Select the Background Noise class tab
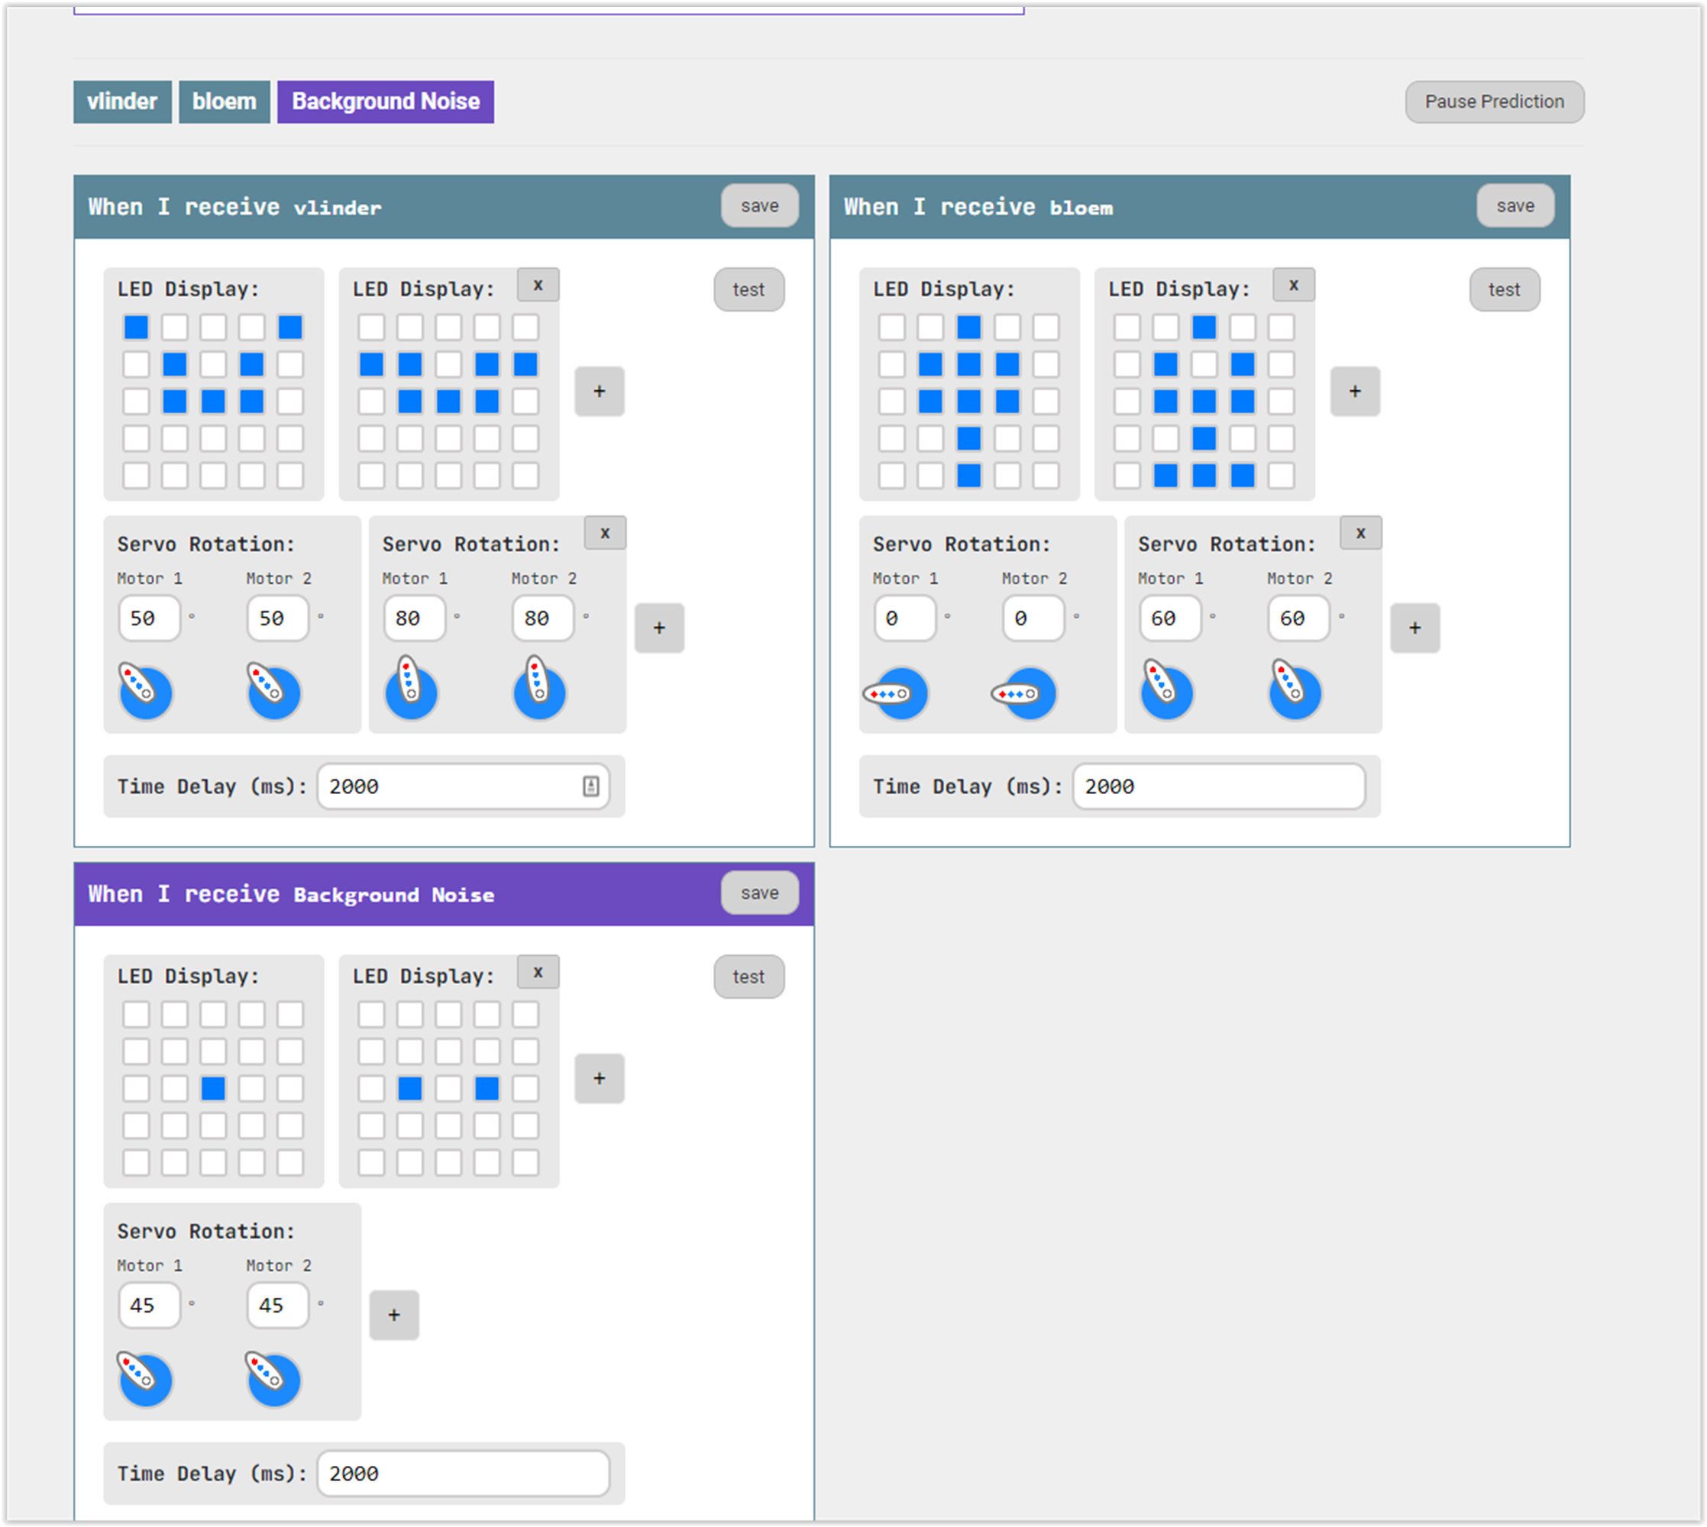The image size is (1707, 1527). coord(385,102)
